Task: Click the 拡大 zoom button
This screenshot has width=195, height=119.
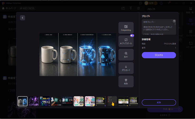Action: (126, 55)
